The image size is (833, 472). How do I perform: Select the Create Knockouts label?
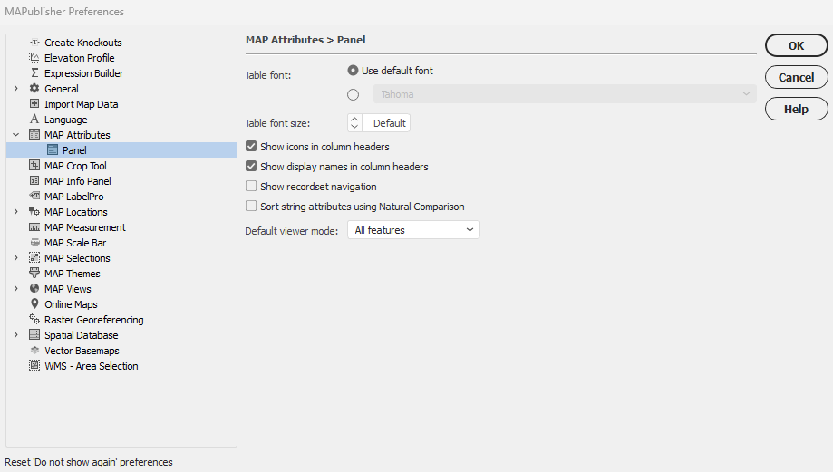click(x=82, y=43)
